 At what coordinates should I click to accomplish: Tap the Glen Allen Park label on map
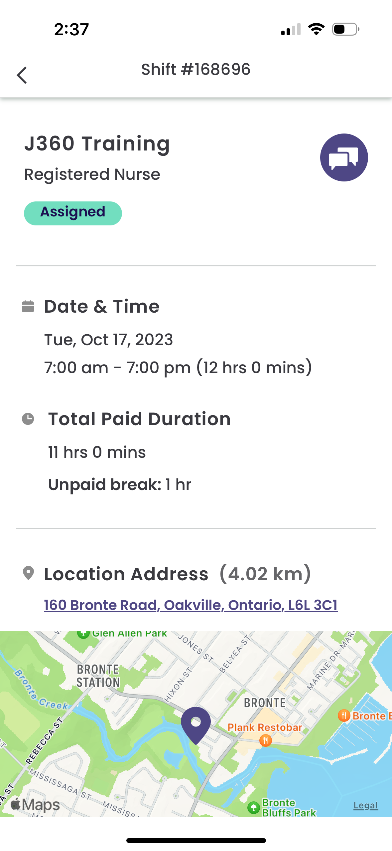[x=129, y=633]
